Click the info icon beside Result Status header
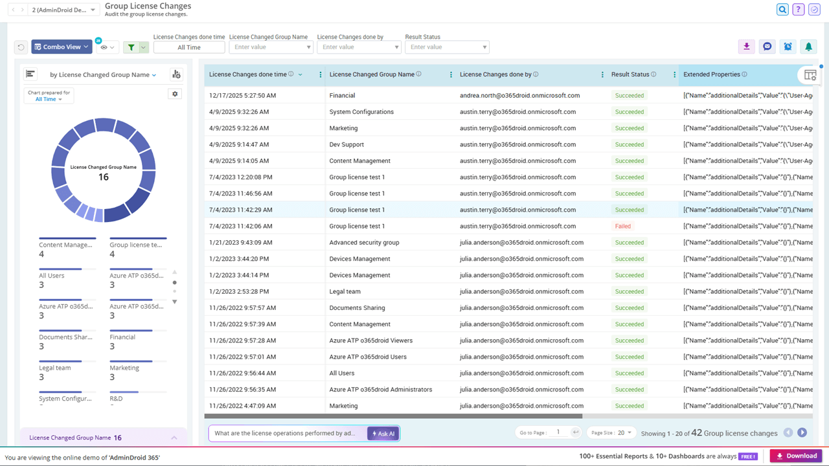 653,74
